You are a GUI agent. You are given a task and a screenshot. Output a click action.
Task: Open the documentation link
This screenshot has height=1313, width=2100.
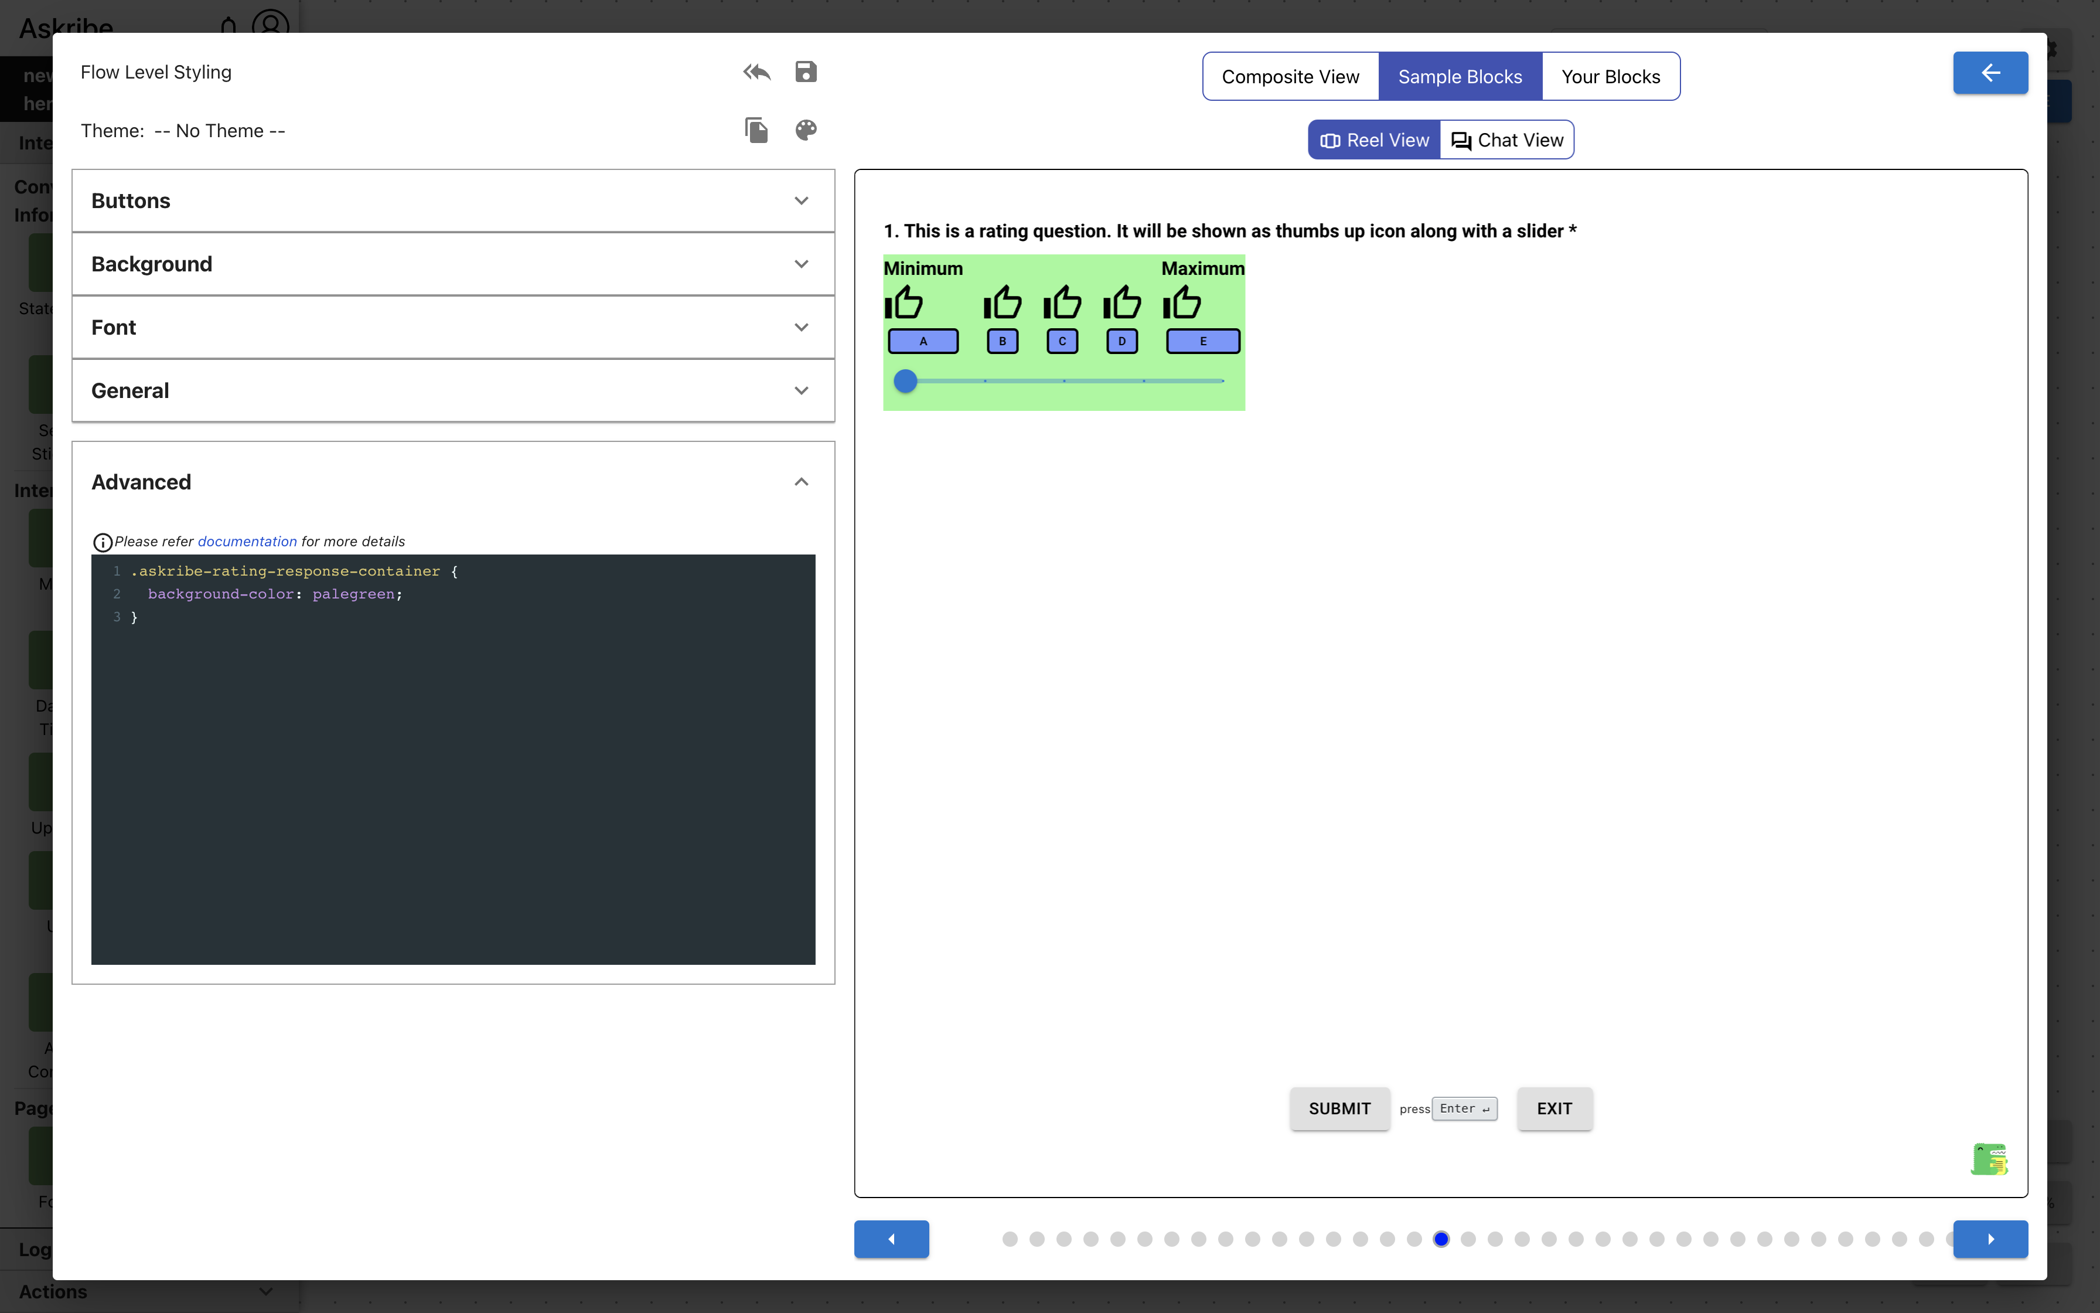tap(247, 541)
